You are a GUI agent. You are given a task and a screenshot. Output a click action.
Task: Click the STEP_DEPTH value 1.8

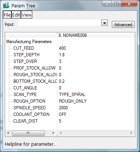coord(62,55)
